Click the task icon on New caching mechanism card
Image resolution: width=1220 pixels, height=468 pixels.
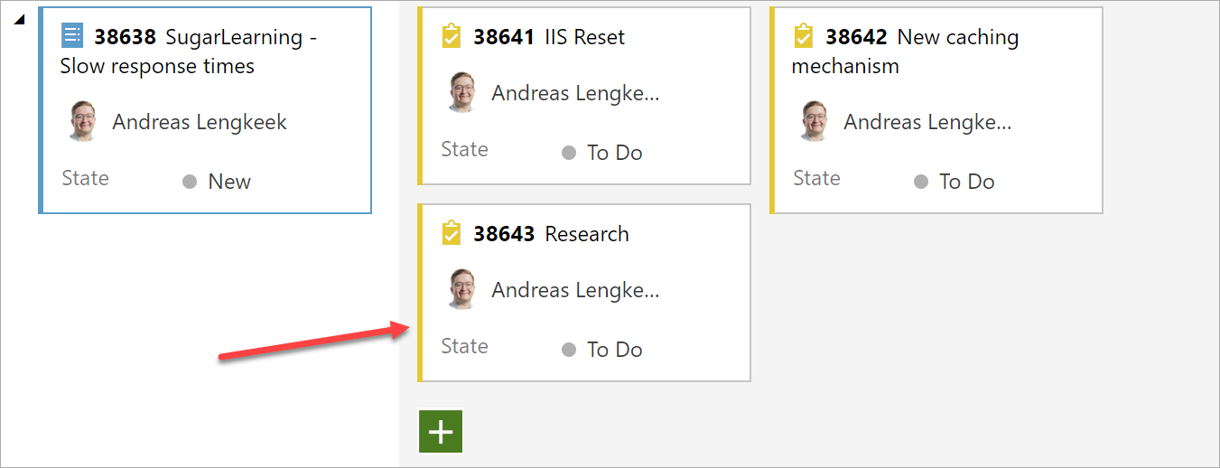(803, 37)
